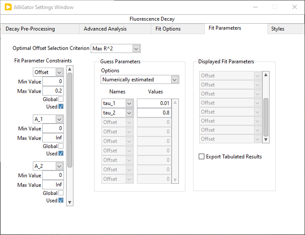Toggle Global checkbox for Offset parameter
Viewport: 305px width, 235px height.
[61, 99]
